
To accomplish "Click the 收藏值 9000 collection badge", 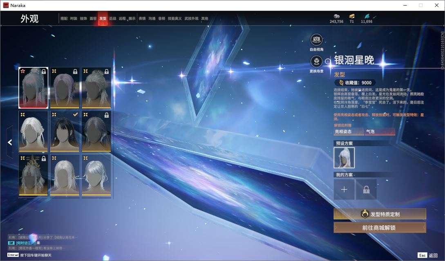I will point(355,83).
